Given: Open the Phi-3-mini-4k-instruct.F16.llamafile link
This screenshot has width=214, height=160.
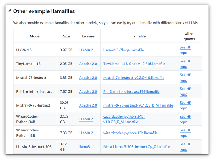Looking at the screenshot, I should [x=131, y=92].
